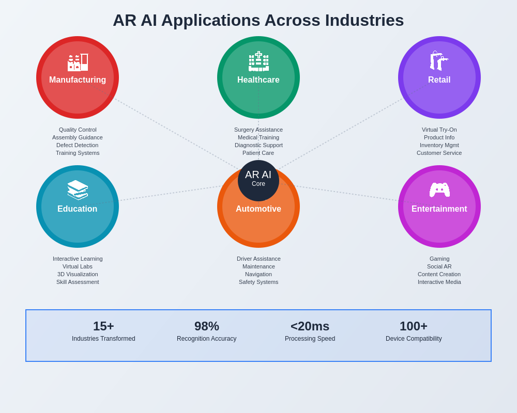This screenshot has height=413, width=517.
Task: Click the page title heading
Action: [x=258, y=20]
